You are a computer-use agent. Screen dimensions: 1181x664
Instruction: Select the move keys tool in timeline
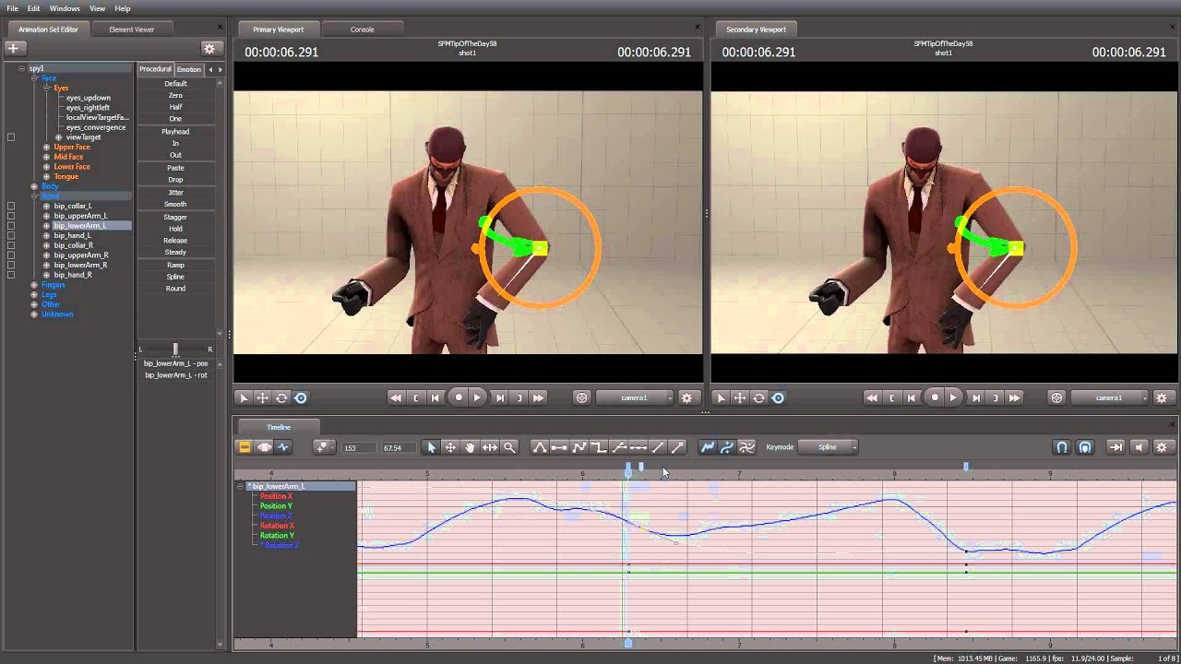pos(450,447)
